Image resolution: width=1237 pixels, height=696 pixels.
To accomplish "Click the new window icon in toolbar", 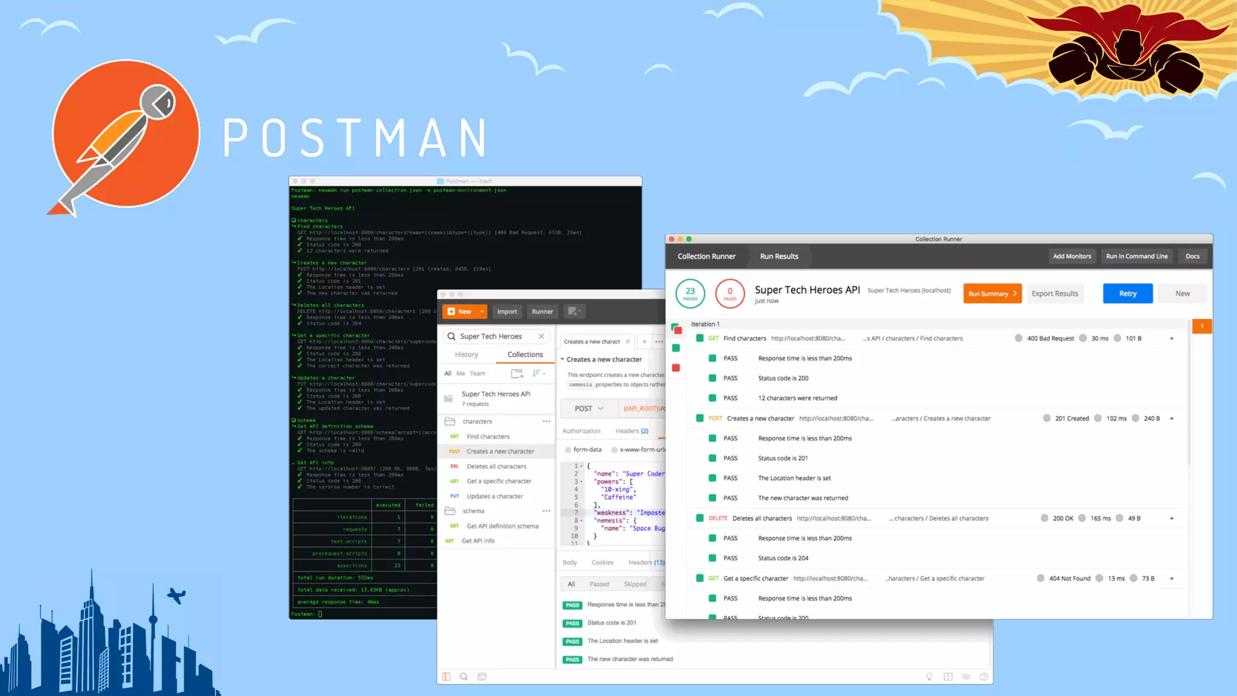I will [x=573, y=312].
